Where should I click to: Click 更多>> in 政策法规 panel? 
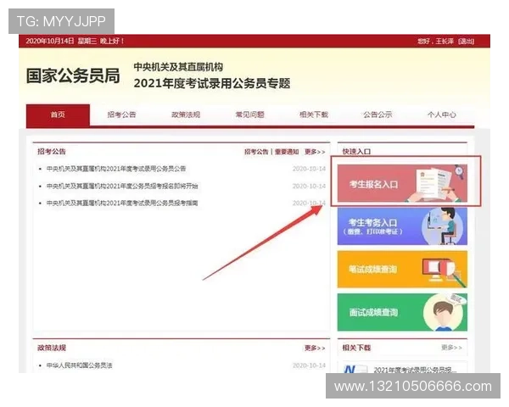pyautogui.click(x=315, y=348)
